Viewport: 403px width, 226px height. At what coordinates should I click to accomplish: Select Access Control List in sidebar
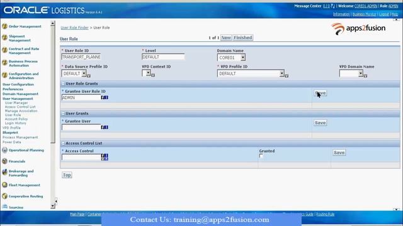click(x=20, y=107)
